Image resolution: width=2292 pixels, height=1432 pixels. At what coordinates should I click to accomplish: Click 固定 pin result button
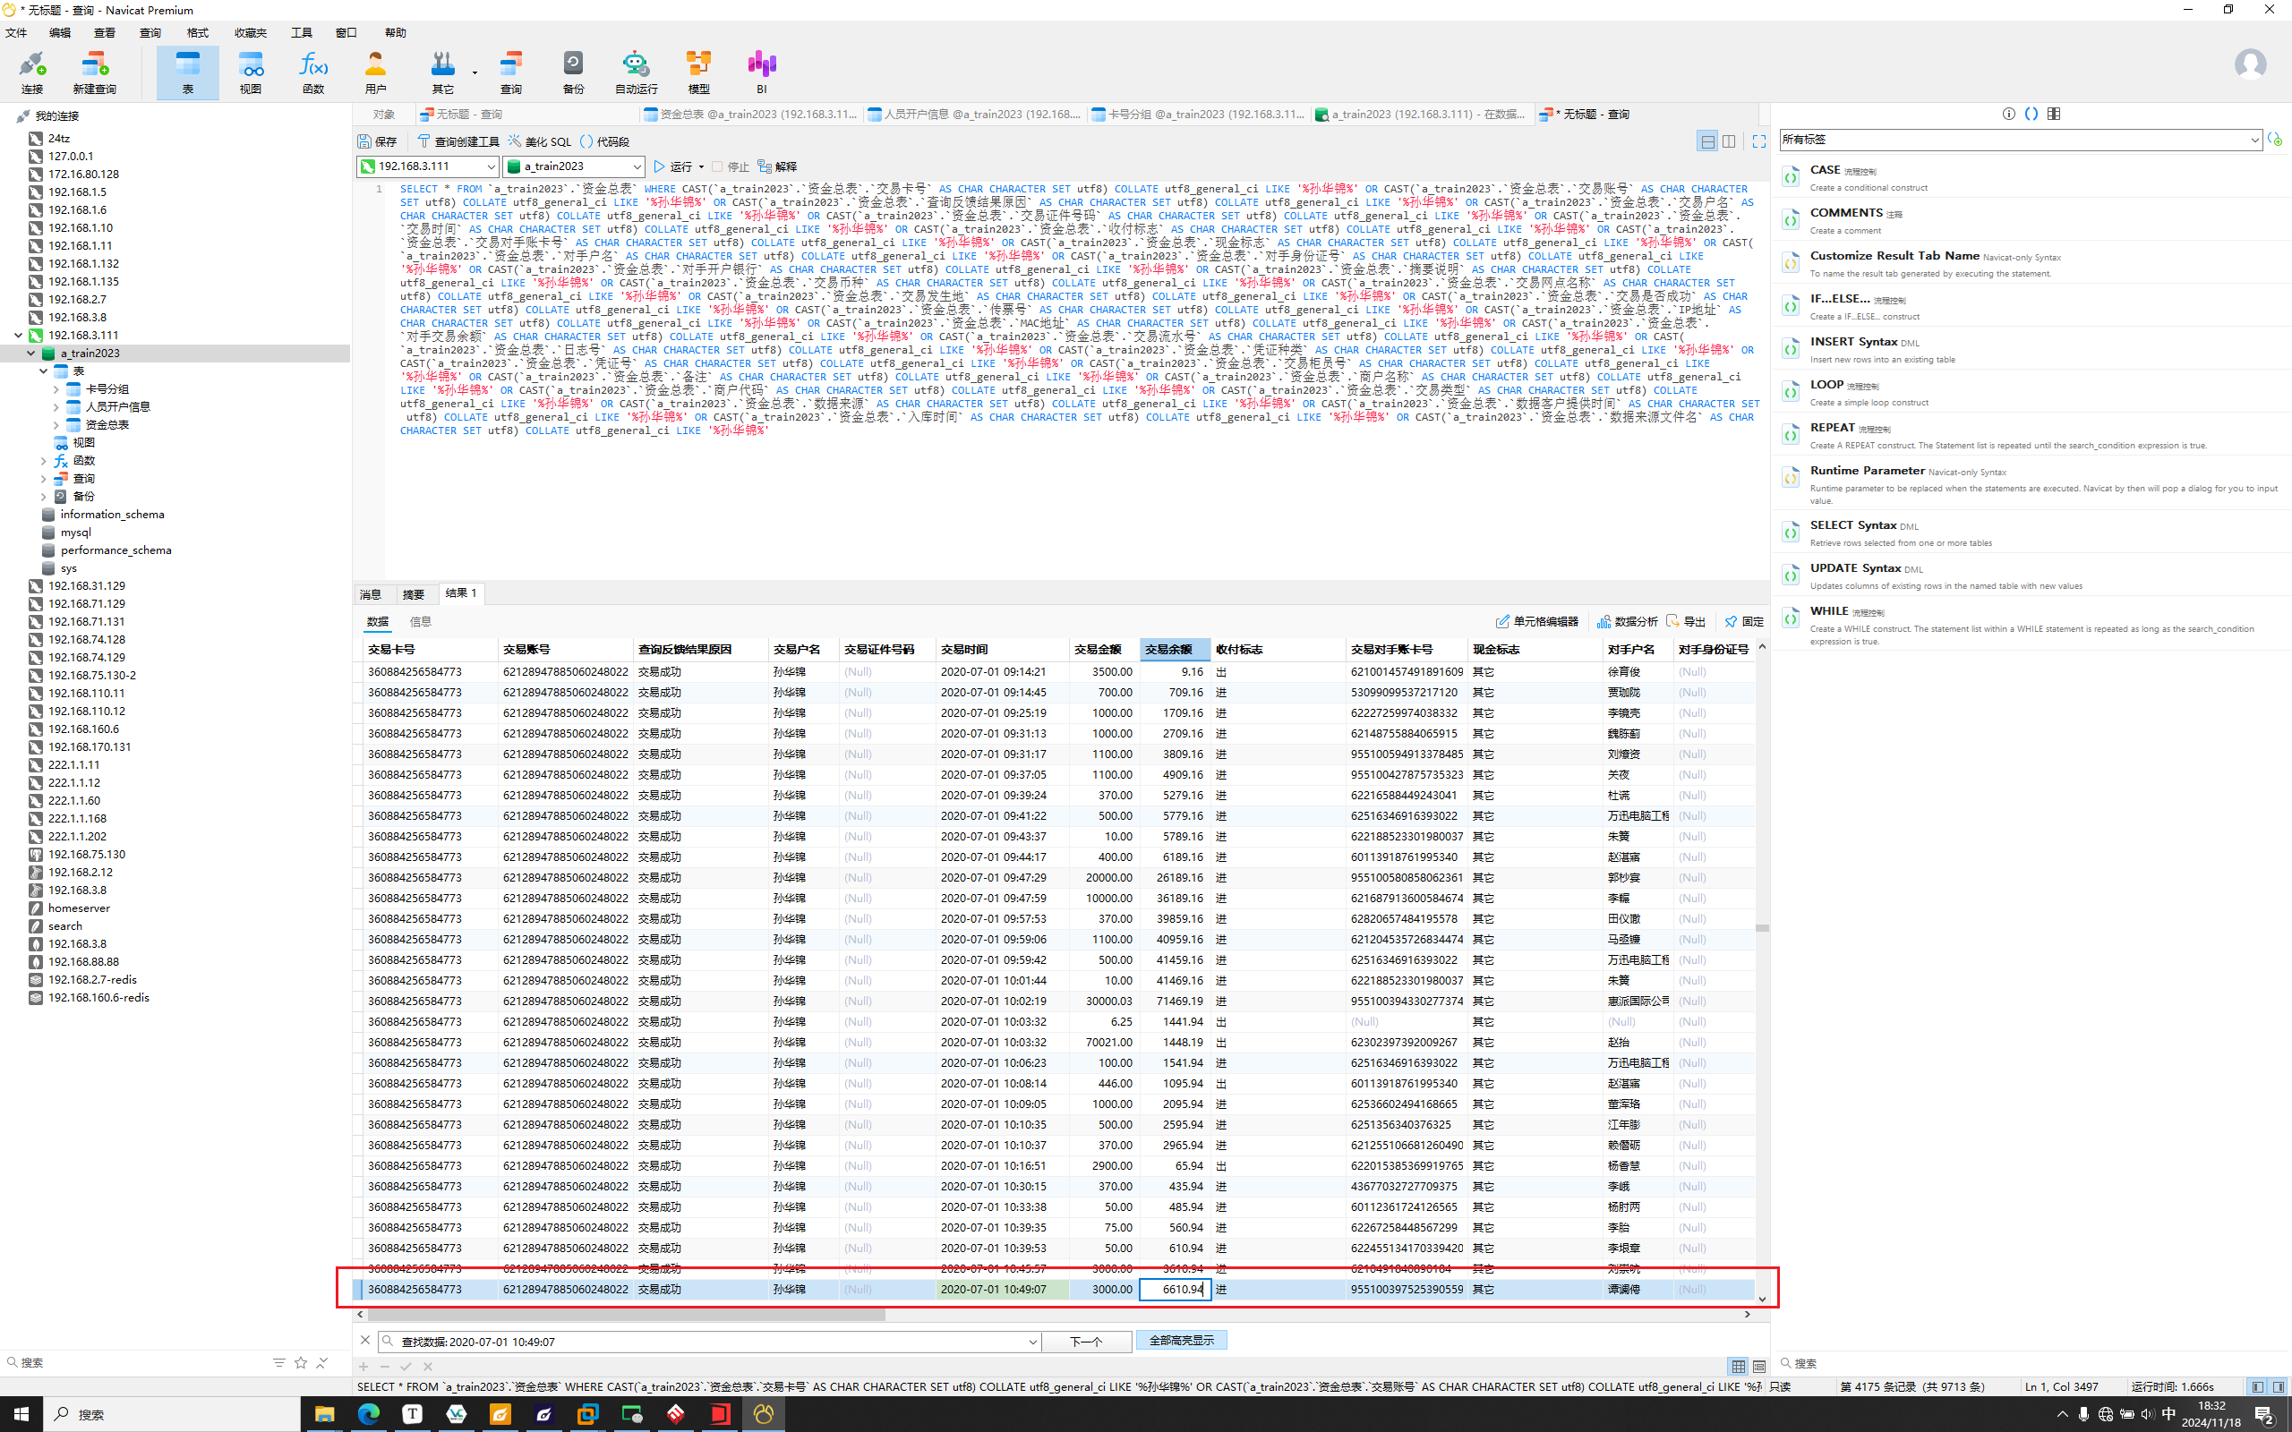pos(1744,621)
